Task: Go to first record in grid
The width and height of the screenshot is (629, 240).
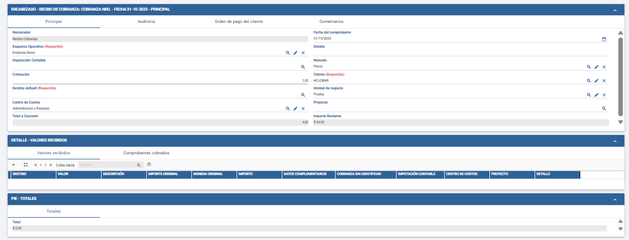Action: coord(36,165)
